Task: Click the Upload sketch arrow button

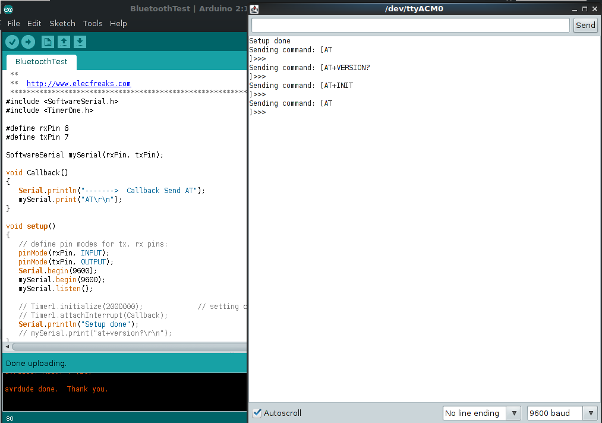Action: 28,42
